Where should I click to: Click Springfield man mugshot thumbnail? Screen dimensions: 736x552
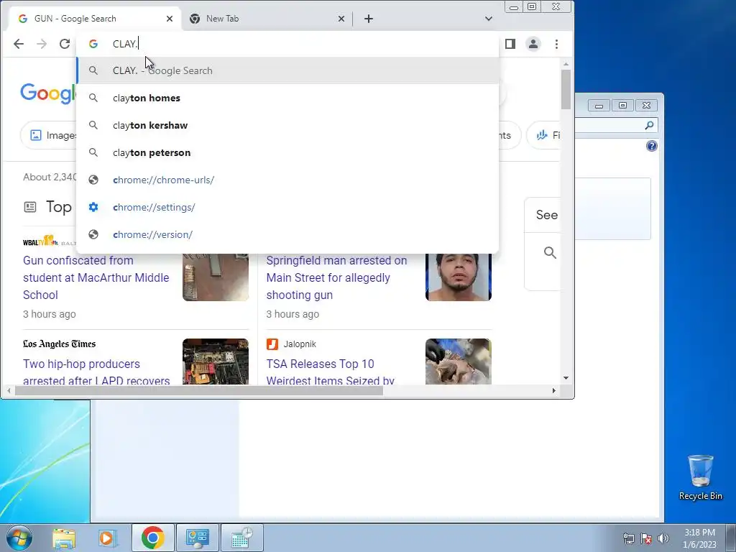point(458,277)
